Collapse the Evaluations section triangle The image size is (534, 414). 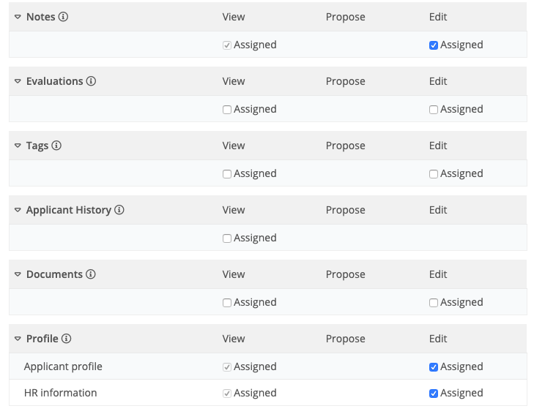tap(18, 81)
